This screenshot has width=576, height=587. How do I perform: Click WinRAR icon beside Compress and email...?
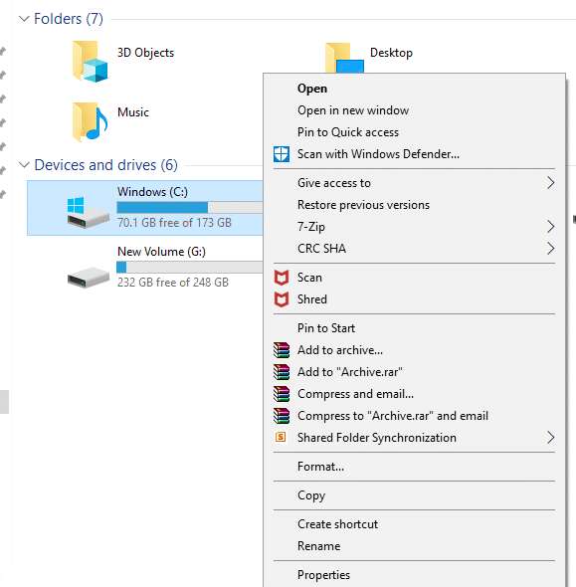[x=282, y=394]
